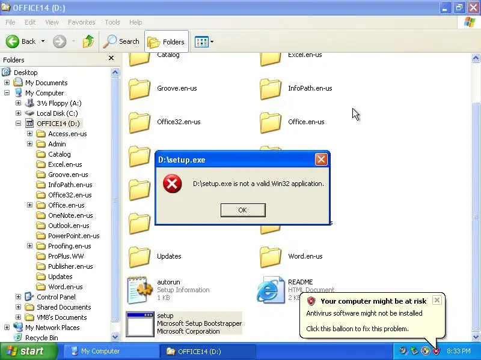Image resolution: width=481 pixels, height=360 pixels.
Task: Dismiss the security balloon with its X
Action: click(437, 300)
